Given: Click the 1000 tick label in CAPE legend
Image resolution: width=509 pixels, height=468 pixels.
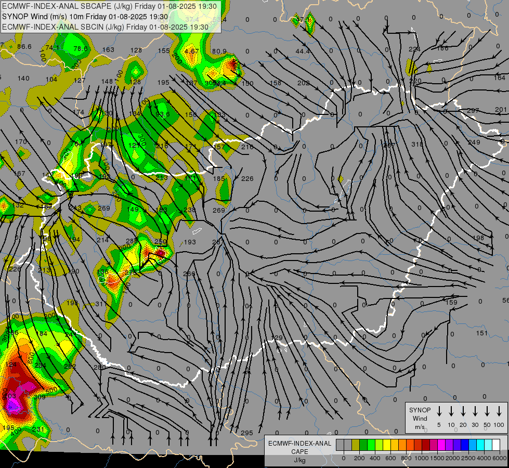Looking at the screenshot, I should (421, 458).
